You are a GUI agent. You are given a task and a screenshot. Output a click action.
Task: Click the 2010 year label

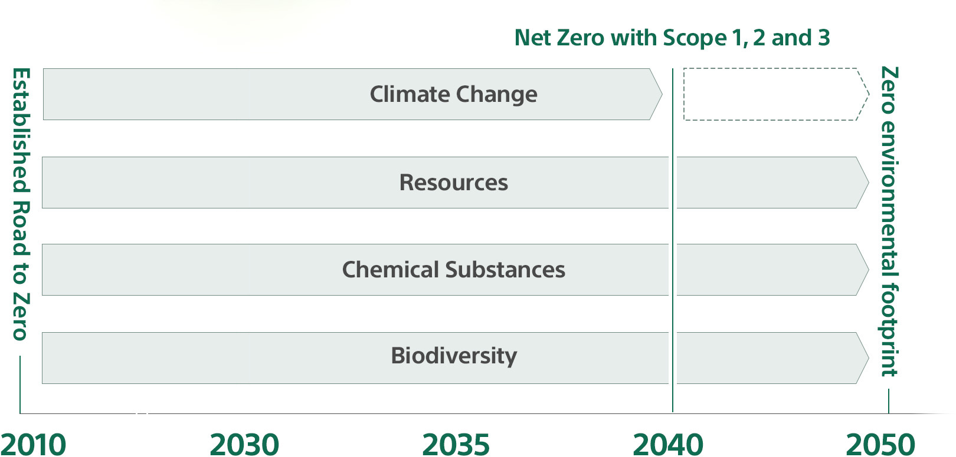click(33, 444)
